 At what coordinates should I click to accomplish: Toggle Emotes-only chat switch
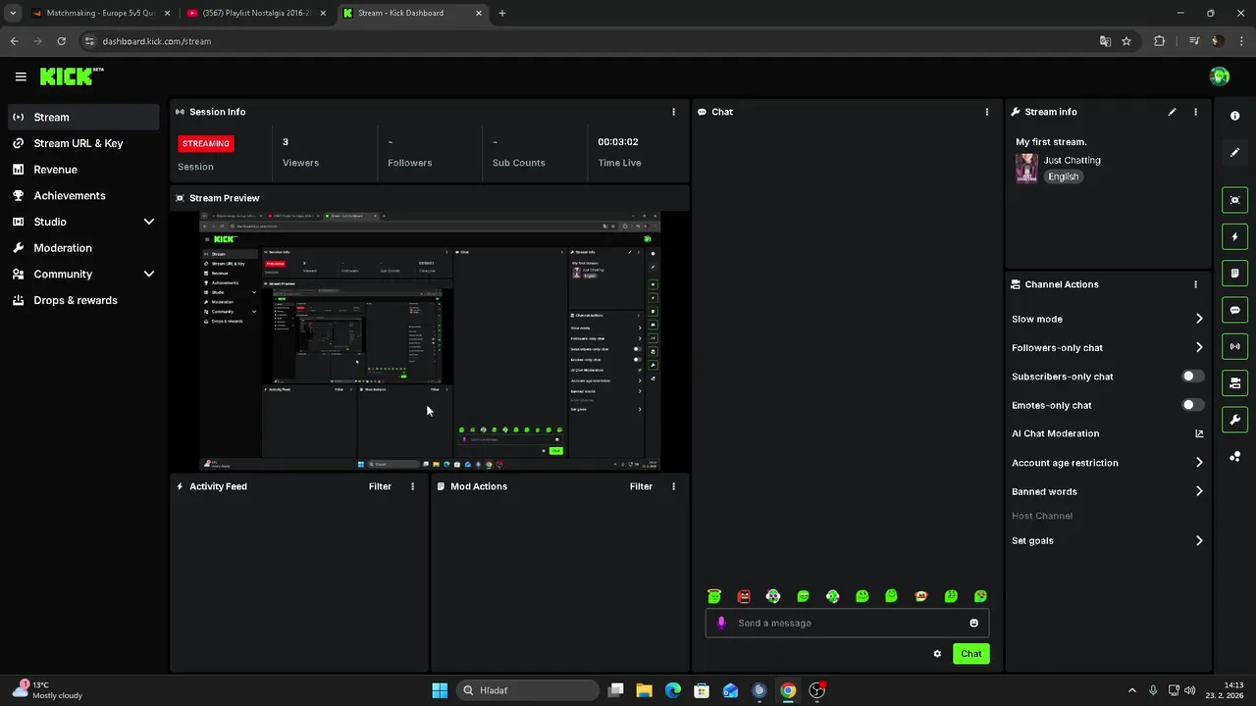tap(1192, 405)
